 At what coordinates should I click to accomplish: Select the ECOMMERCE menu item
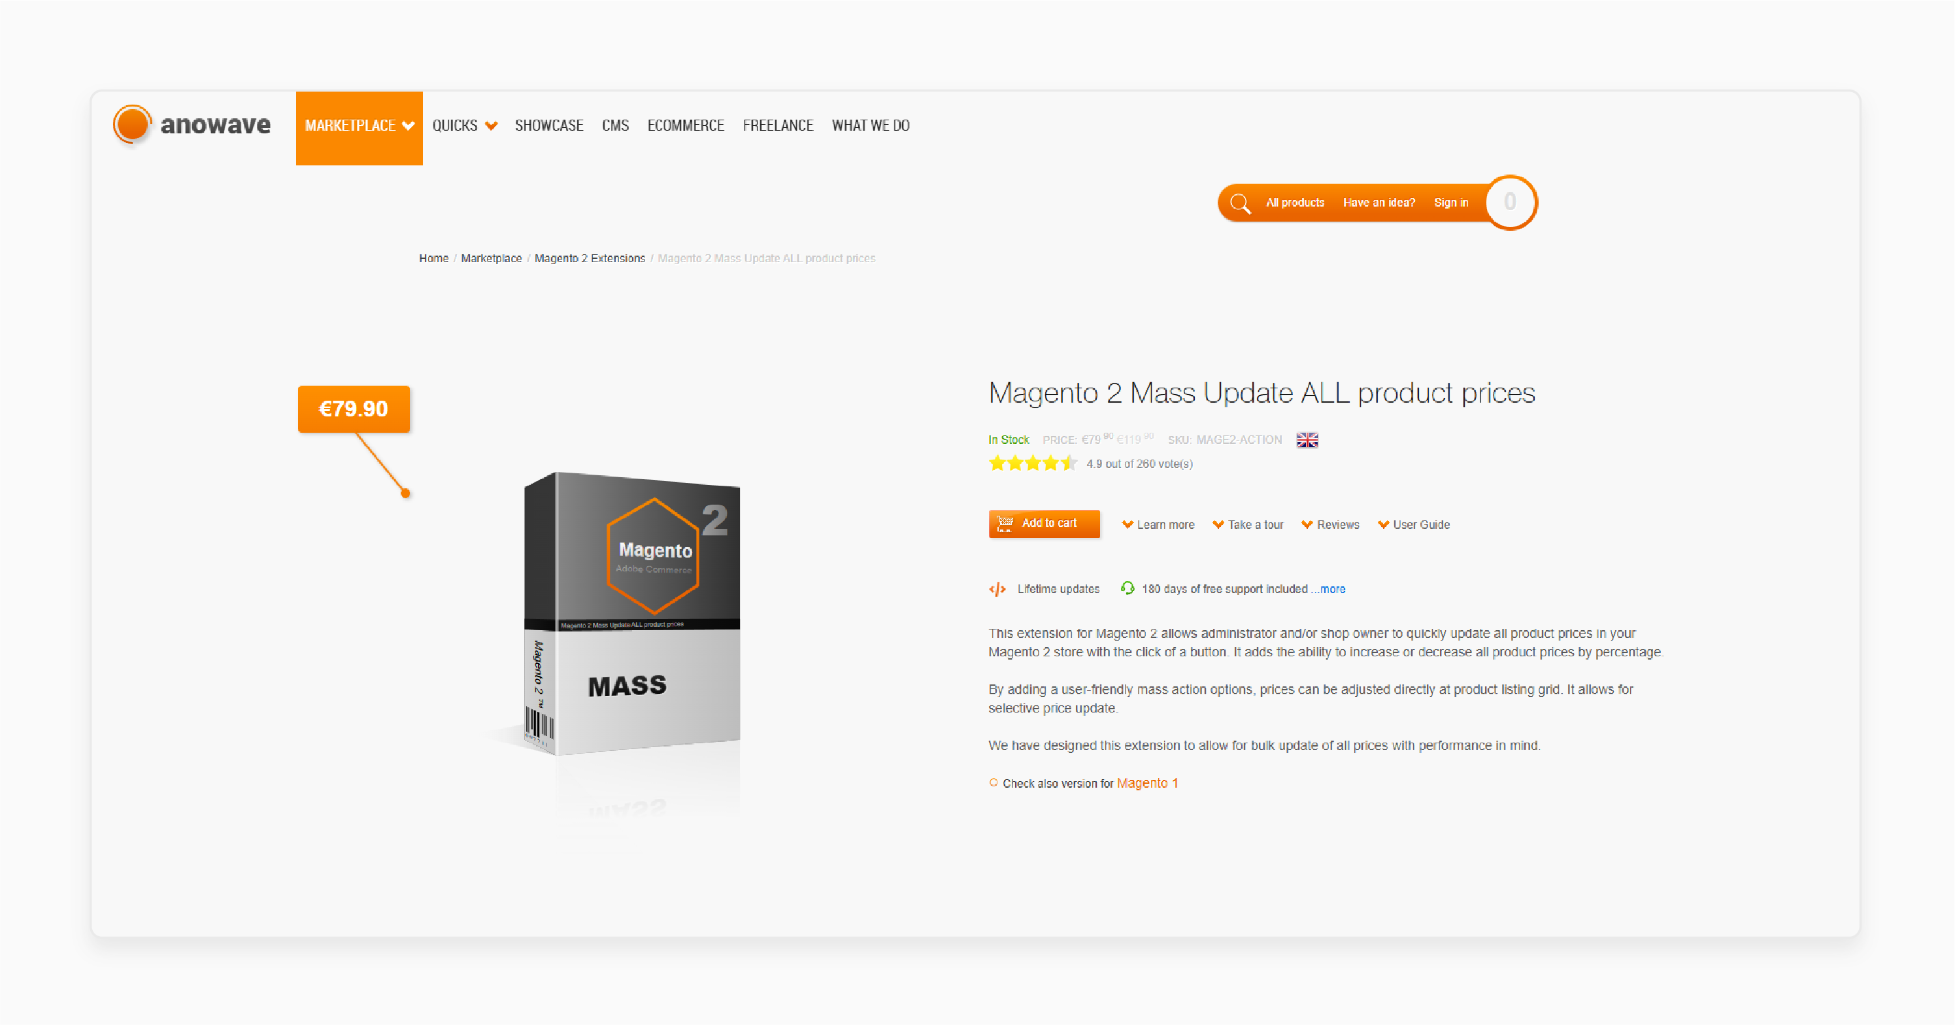(686, 126)
